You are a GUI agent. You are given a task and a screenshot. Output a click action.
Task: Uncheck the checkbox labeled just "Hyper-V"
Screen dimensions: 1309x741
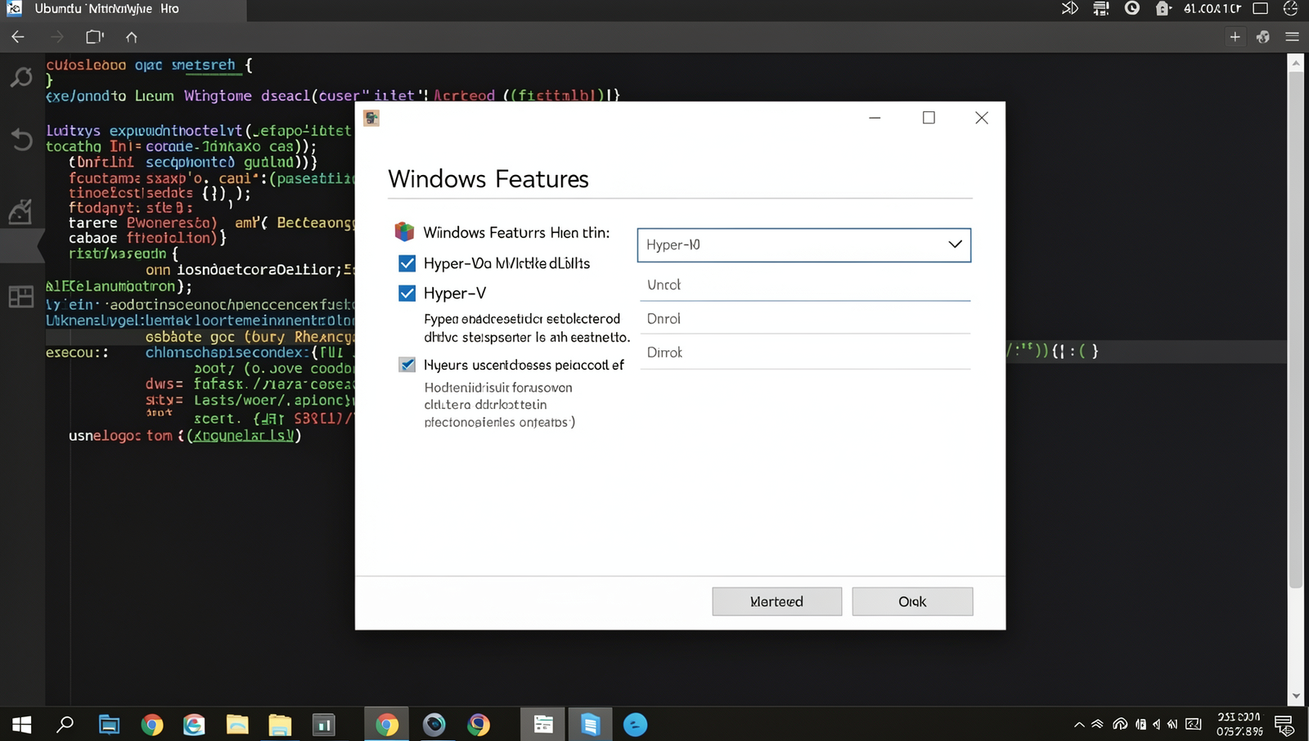(407, 293)
